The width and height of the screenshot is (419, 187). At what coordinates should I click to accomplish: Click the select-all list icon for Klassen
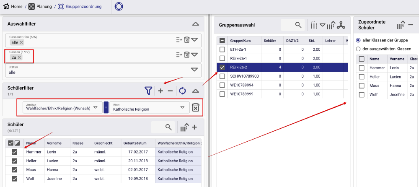(x=178, y=55)
